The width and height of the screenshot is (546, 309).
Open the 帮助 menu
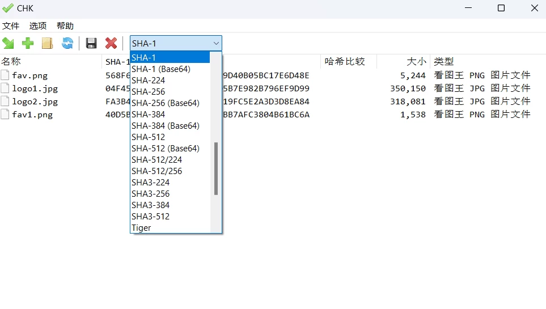[x=65, y=26]
